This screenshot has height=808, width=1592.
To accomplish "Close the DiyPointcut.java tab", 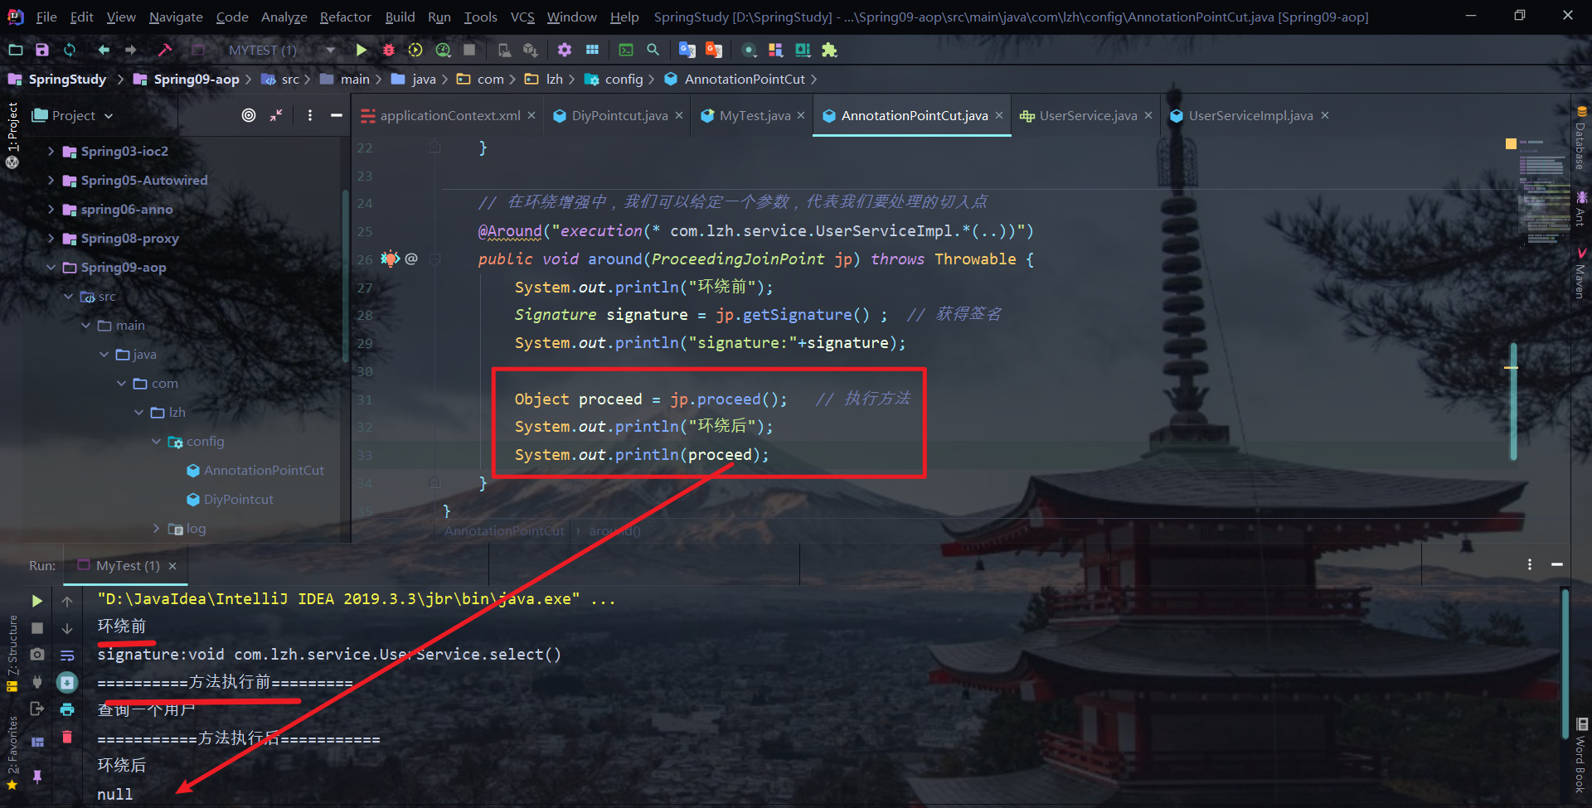I will tap(679, 115).
